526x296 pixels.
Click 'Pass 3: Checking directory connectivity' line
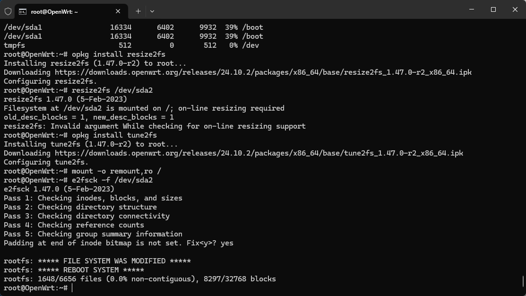(x=86, y=216)
